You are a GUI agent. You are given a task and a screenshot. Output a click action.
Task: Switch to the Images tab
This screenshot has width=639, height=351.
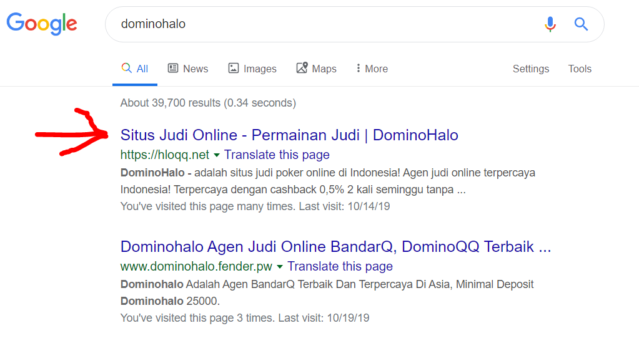252,69
